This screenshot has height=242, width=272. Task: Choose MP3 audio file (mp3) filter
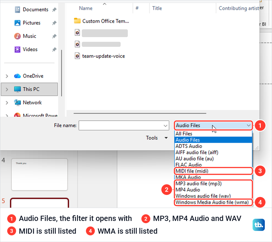pos(213,184)
